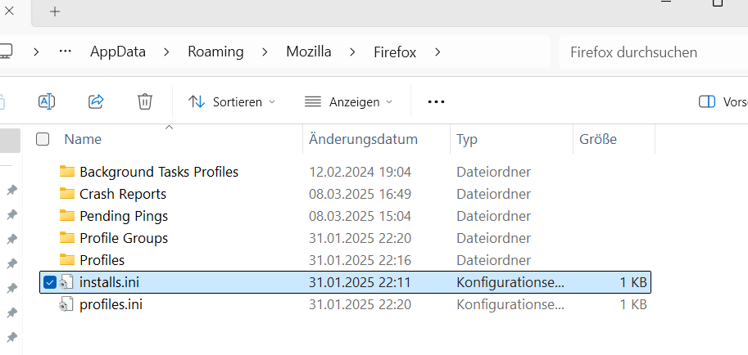748x355 pixels.
Task: Click the Pending Pings folder icon
Action: click(67, 216)
